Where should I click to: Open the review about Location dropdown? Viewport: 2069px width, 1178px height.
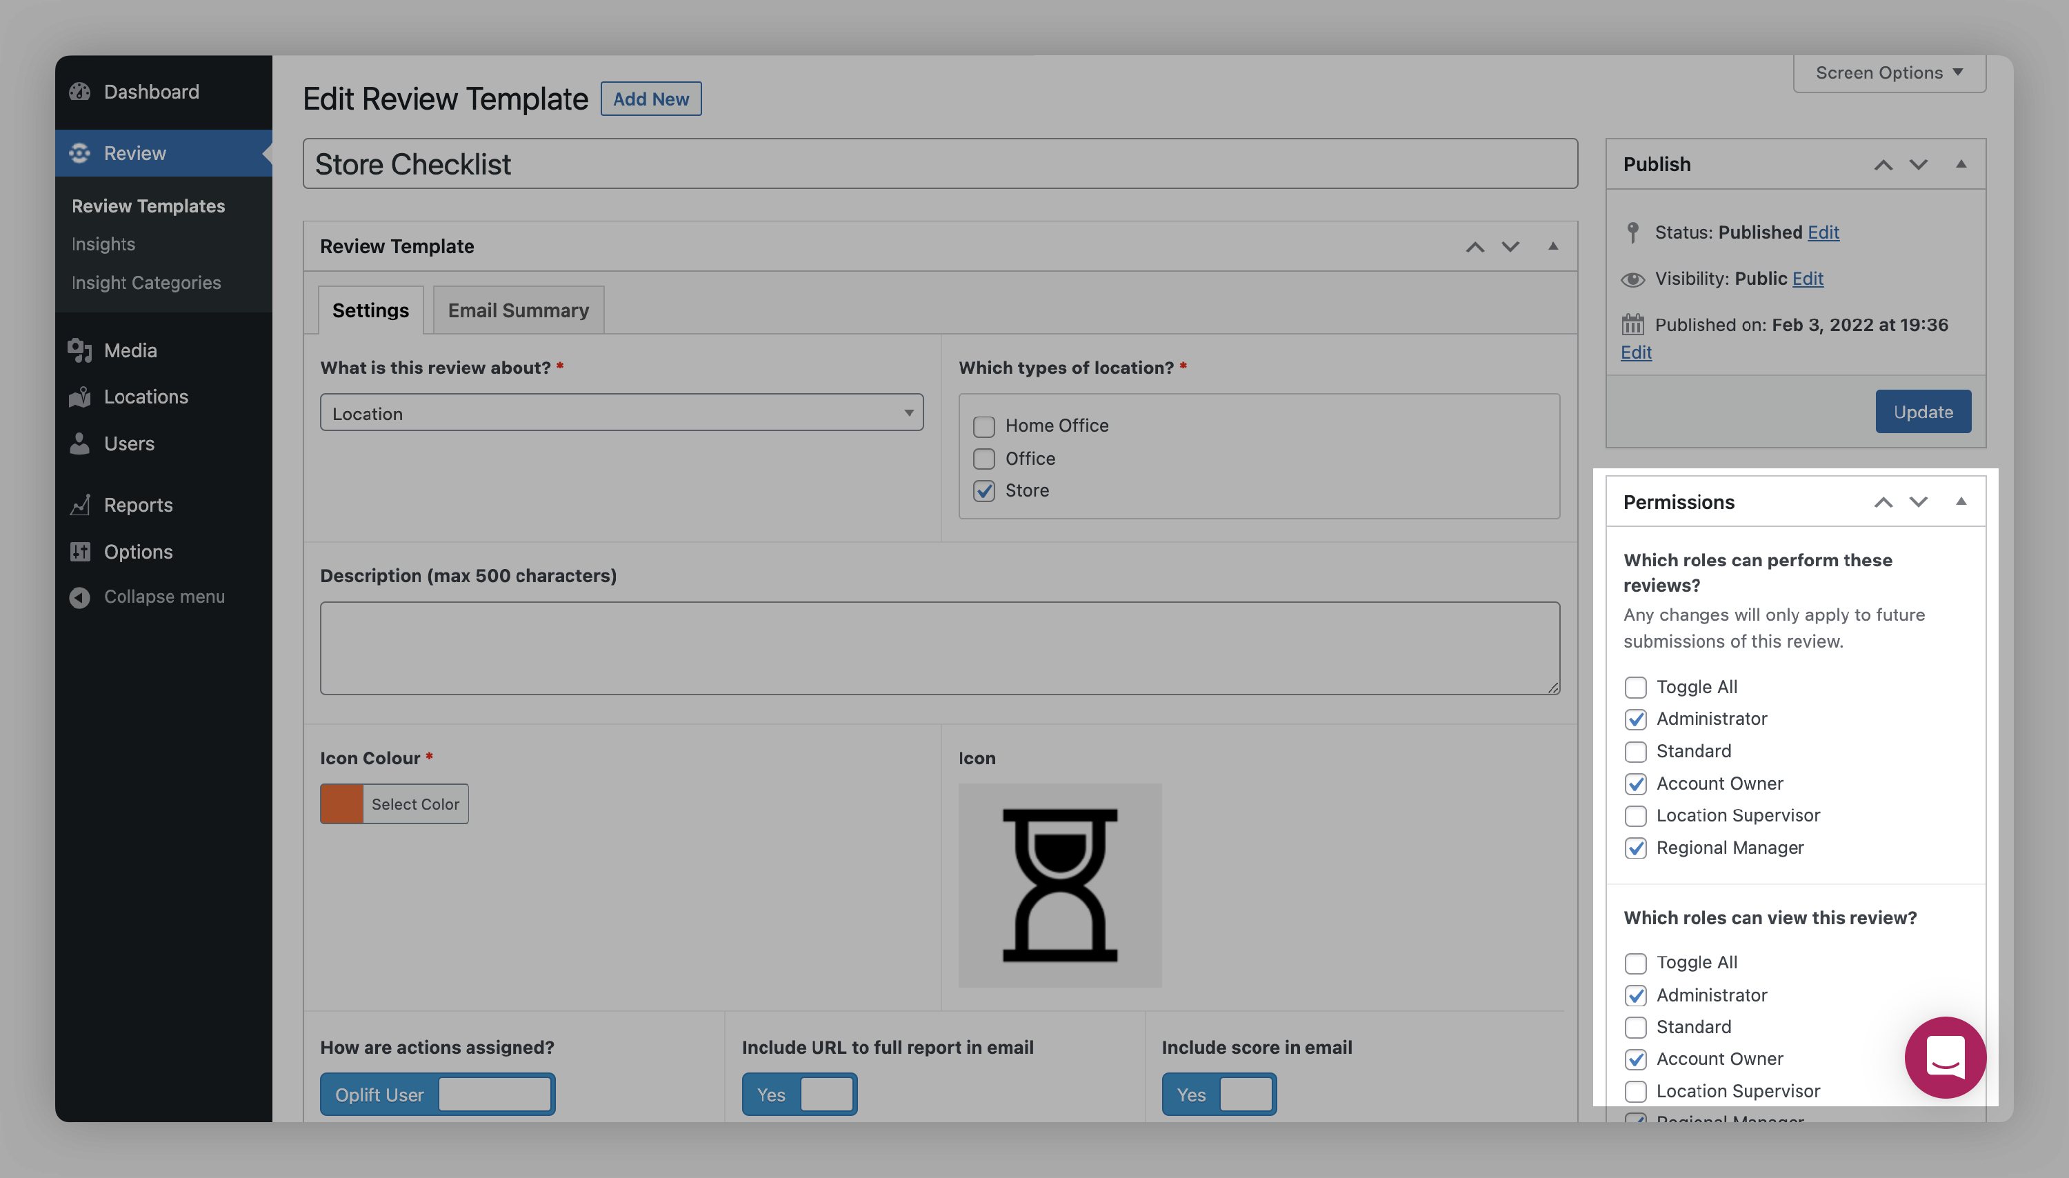tap(621, 412)
